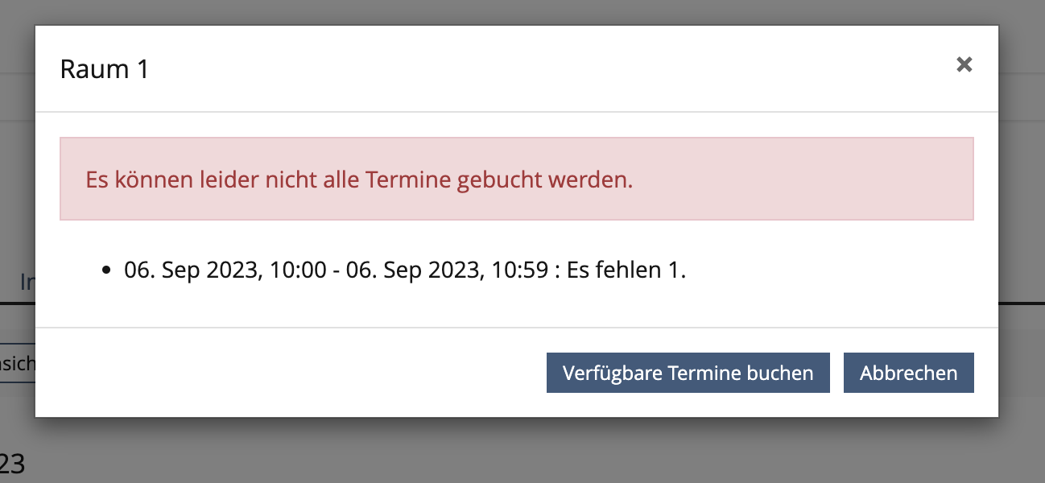Click the bullet point before the appointment entry
1045x483 pixels.
[106, 271]
